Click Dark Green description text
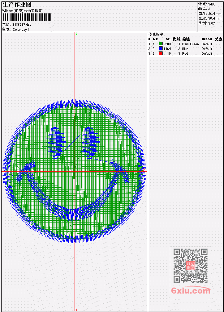224x312 pixels. point(190,44)
